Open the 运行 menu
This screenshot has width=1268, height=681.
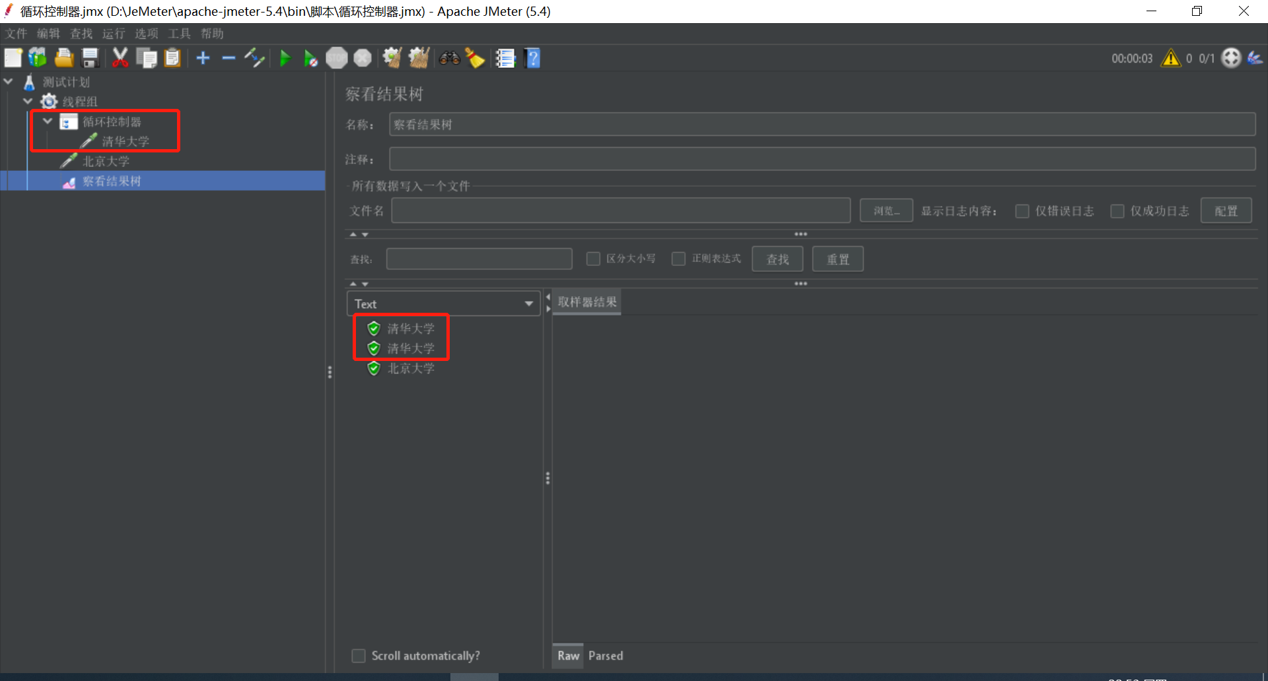click(114, 34)
